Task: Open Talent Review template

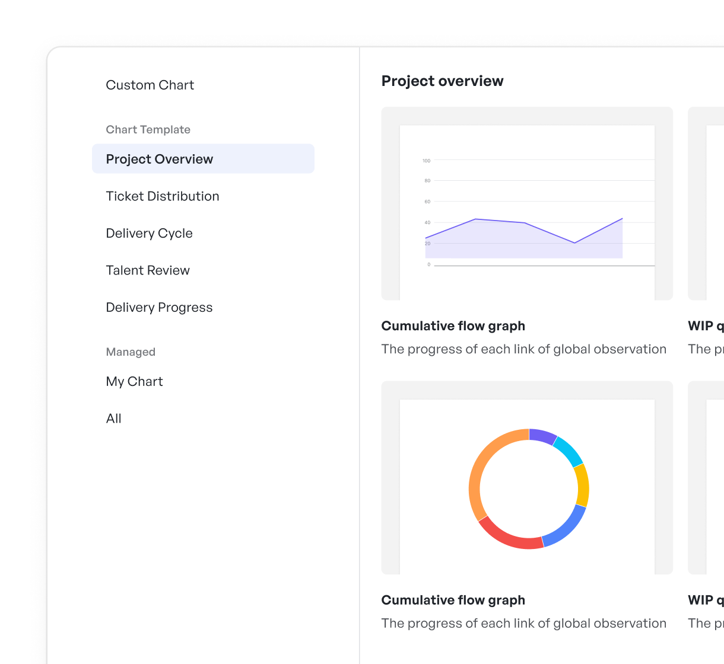Action: (x=148, y=270)
